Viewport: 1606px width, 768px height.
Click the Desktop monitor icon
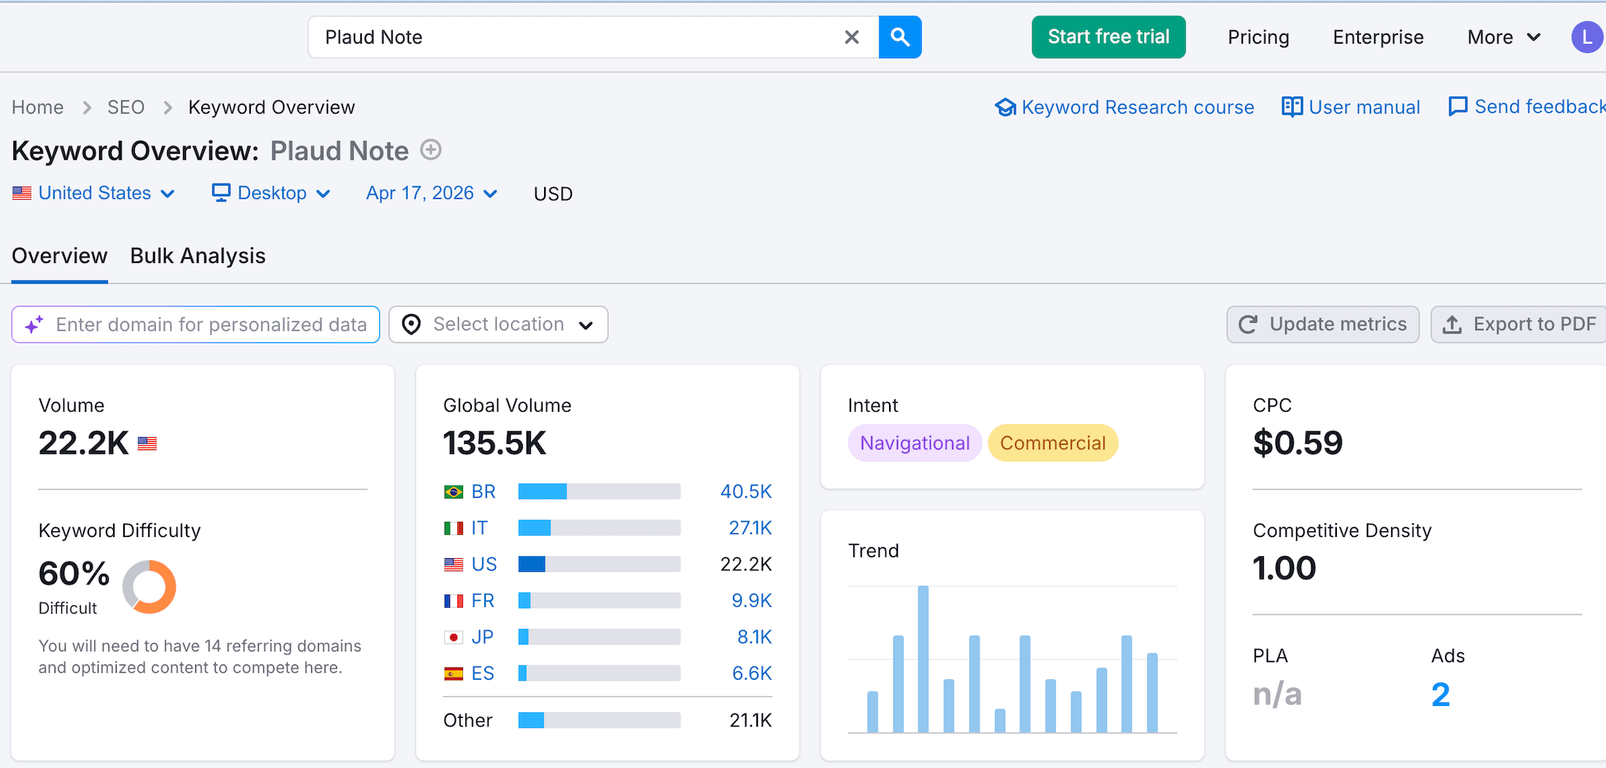[x=221, y=192]
